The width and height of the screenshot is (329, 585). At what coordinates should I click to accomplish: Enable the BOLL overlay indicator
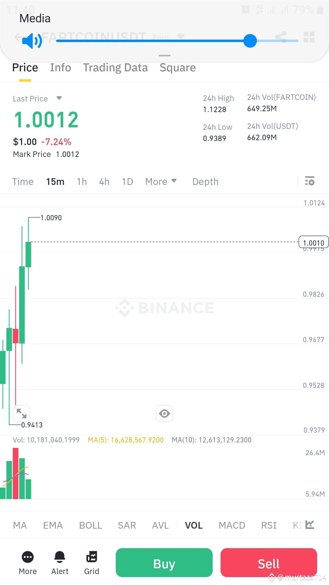tap(90, 525)
